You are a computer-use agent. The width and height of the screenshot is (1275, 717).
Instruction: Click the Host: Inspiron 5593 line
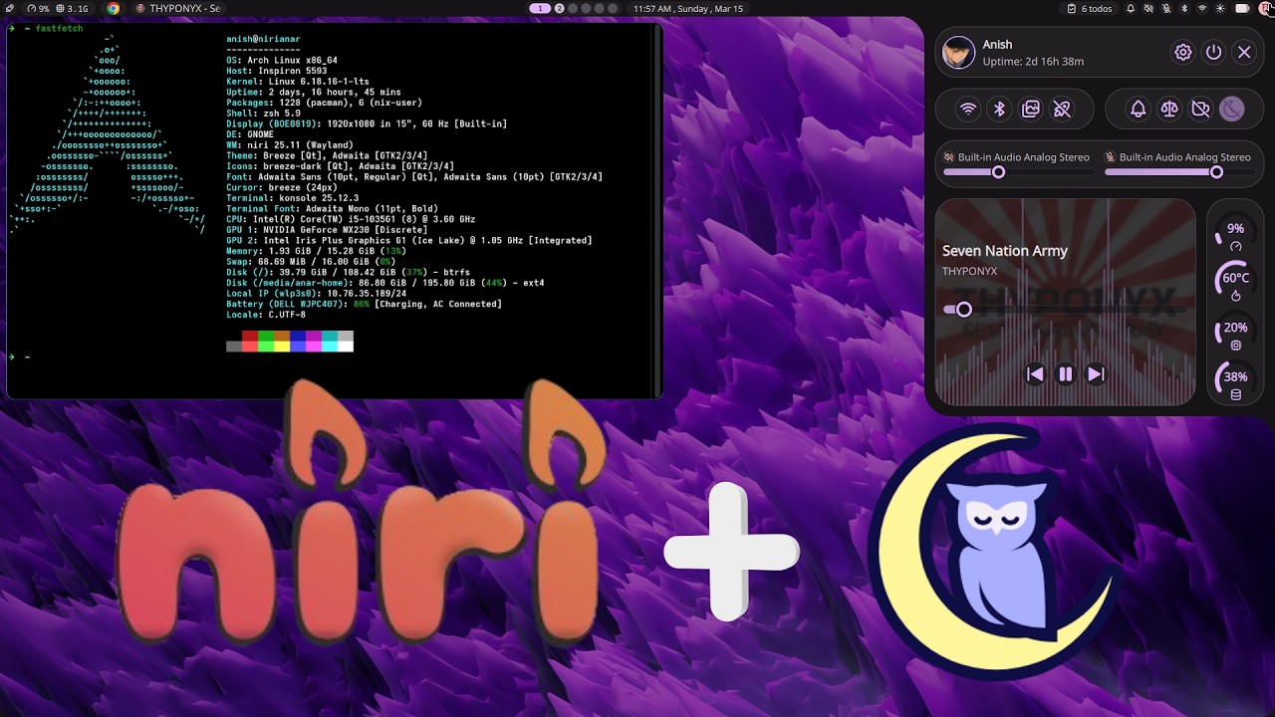pyautogui.click(x=276, y=71)
